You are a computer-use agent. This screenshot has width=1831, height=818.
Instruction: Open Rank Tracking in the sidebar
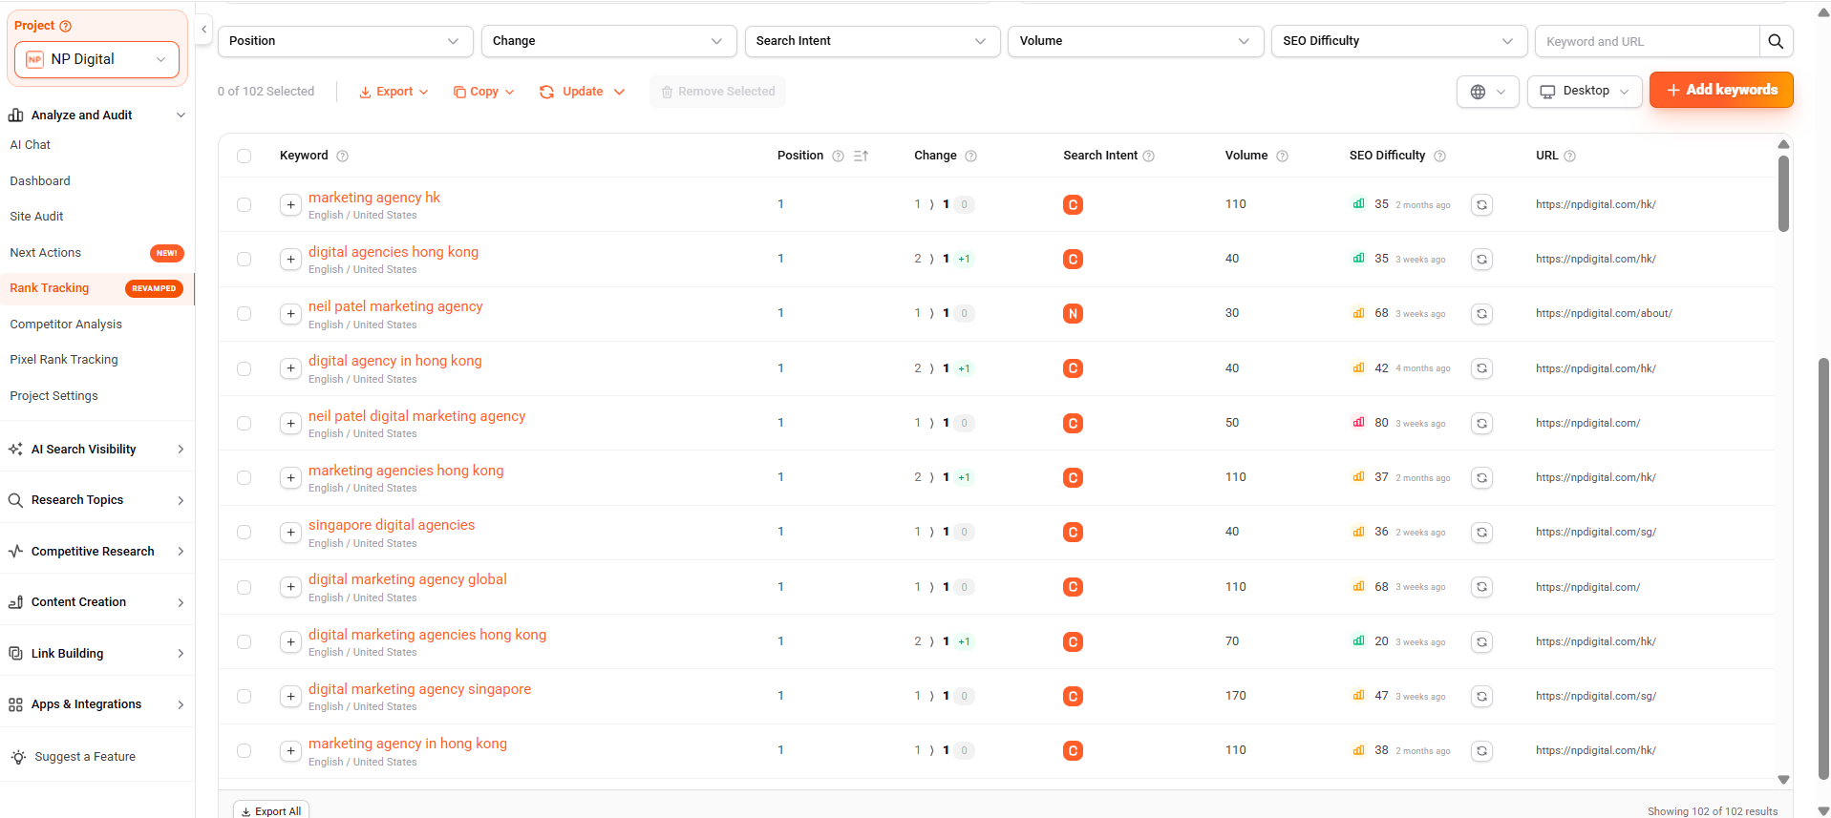tap(50, 288)
